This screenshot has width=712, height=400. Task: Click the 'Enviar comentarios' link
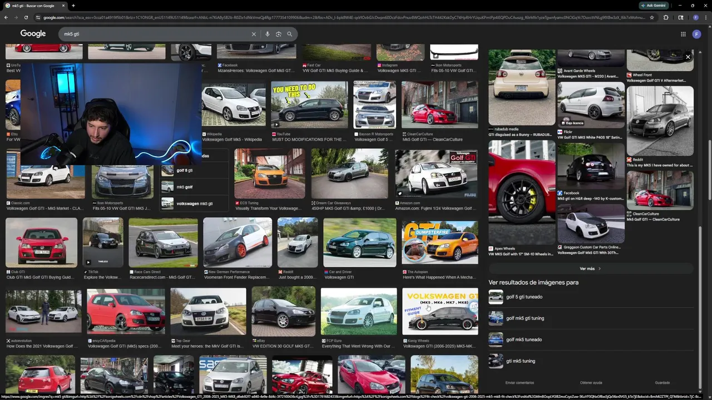(x=520, y=383)
